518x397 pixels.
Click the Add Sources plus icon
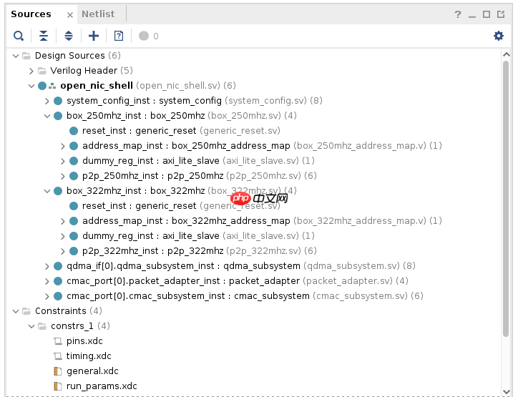[94, 36]
